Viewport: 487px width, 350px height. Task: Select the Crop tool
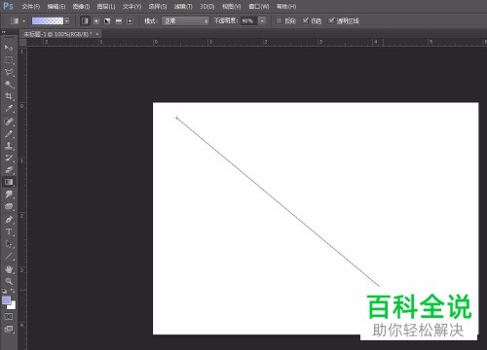(9, 96)
